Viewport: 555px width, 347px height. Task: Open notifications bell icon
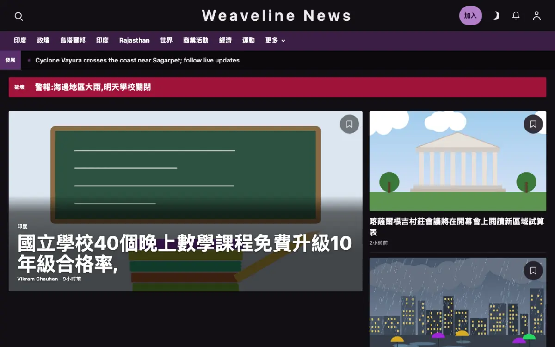(516, 16)
